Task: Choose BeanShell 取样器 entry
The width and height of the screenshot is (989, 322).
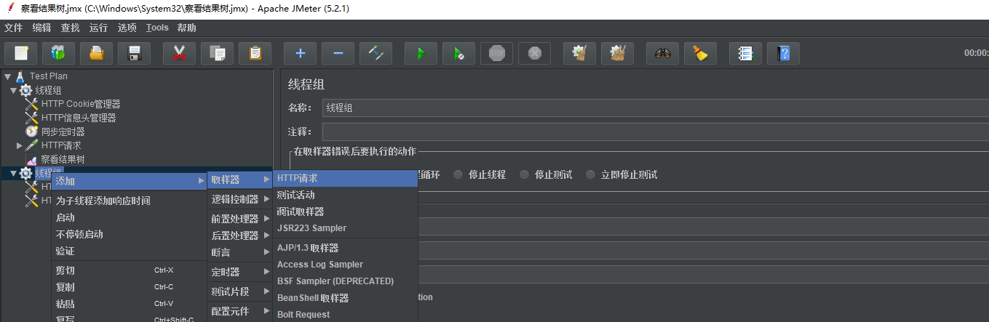Action: click(345, 298)
